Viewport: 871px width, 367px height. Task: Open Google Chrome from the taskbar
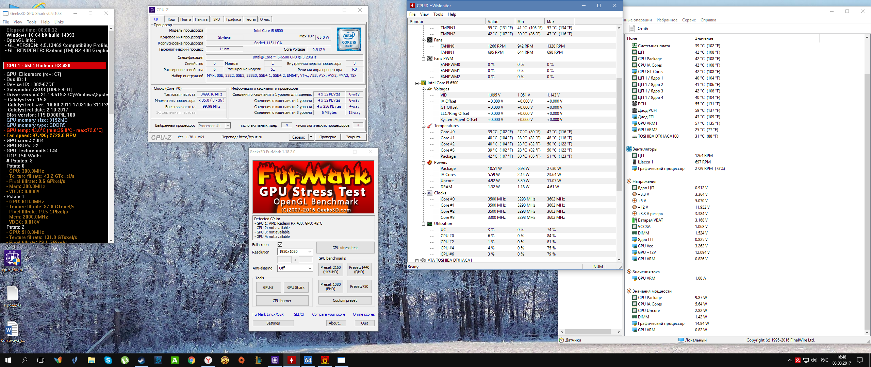[x=192, y=360]
